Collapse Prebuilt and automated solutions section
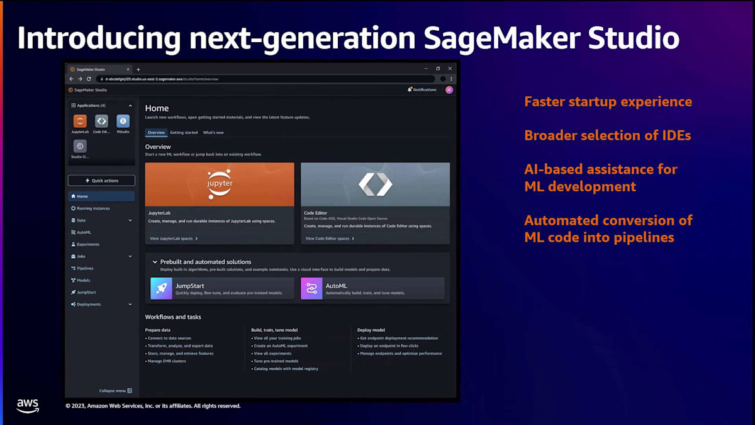This screenshot has width=755, height=425. coord(155,262)
